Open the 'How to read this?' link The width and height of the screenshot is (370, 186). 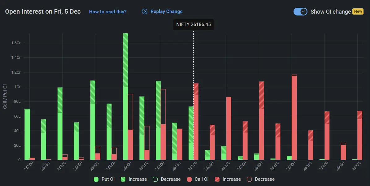[x=108, y=11]
